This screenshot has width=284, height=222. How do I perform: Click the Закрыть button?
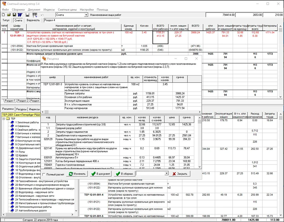tap(180, 174)
